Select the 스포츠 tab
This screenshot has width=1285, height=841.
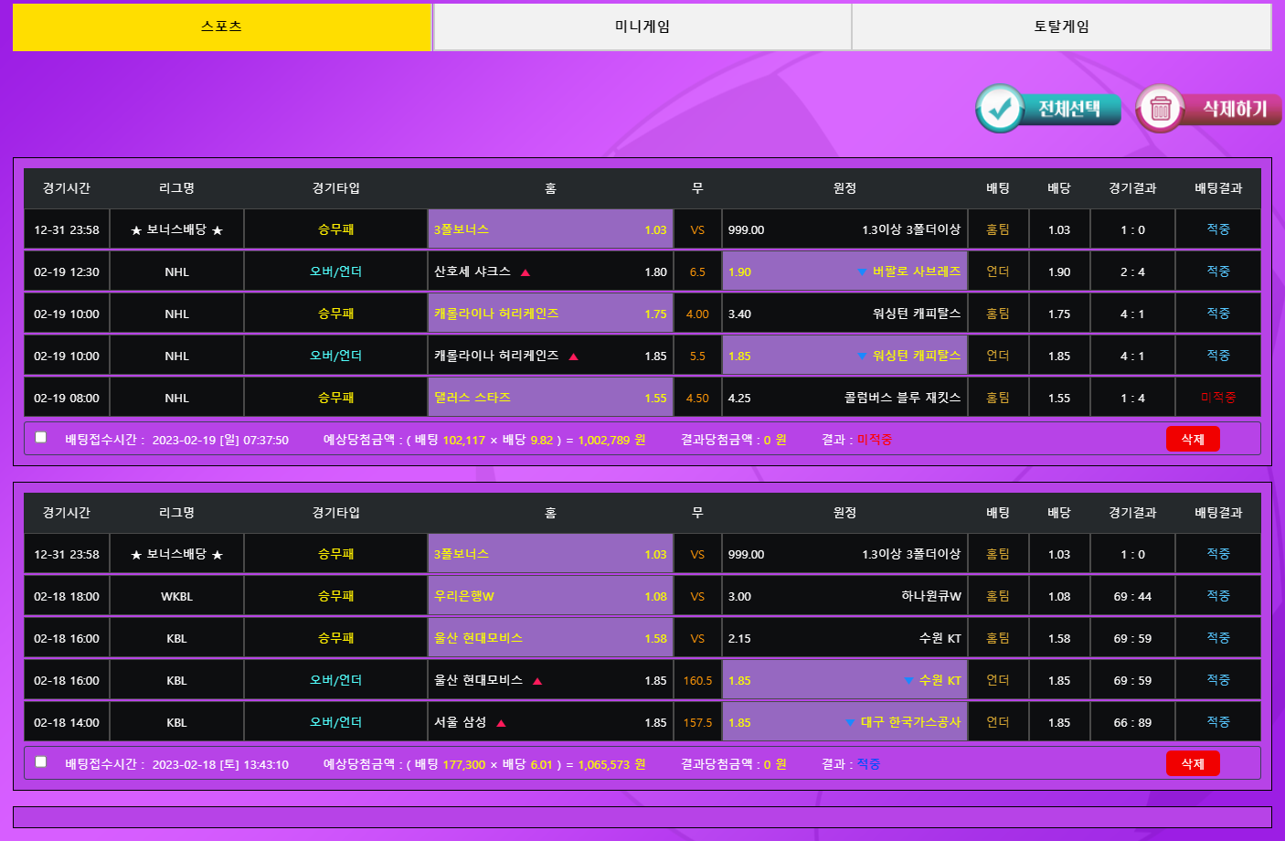pyautogui.click(x=222, y=27)
